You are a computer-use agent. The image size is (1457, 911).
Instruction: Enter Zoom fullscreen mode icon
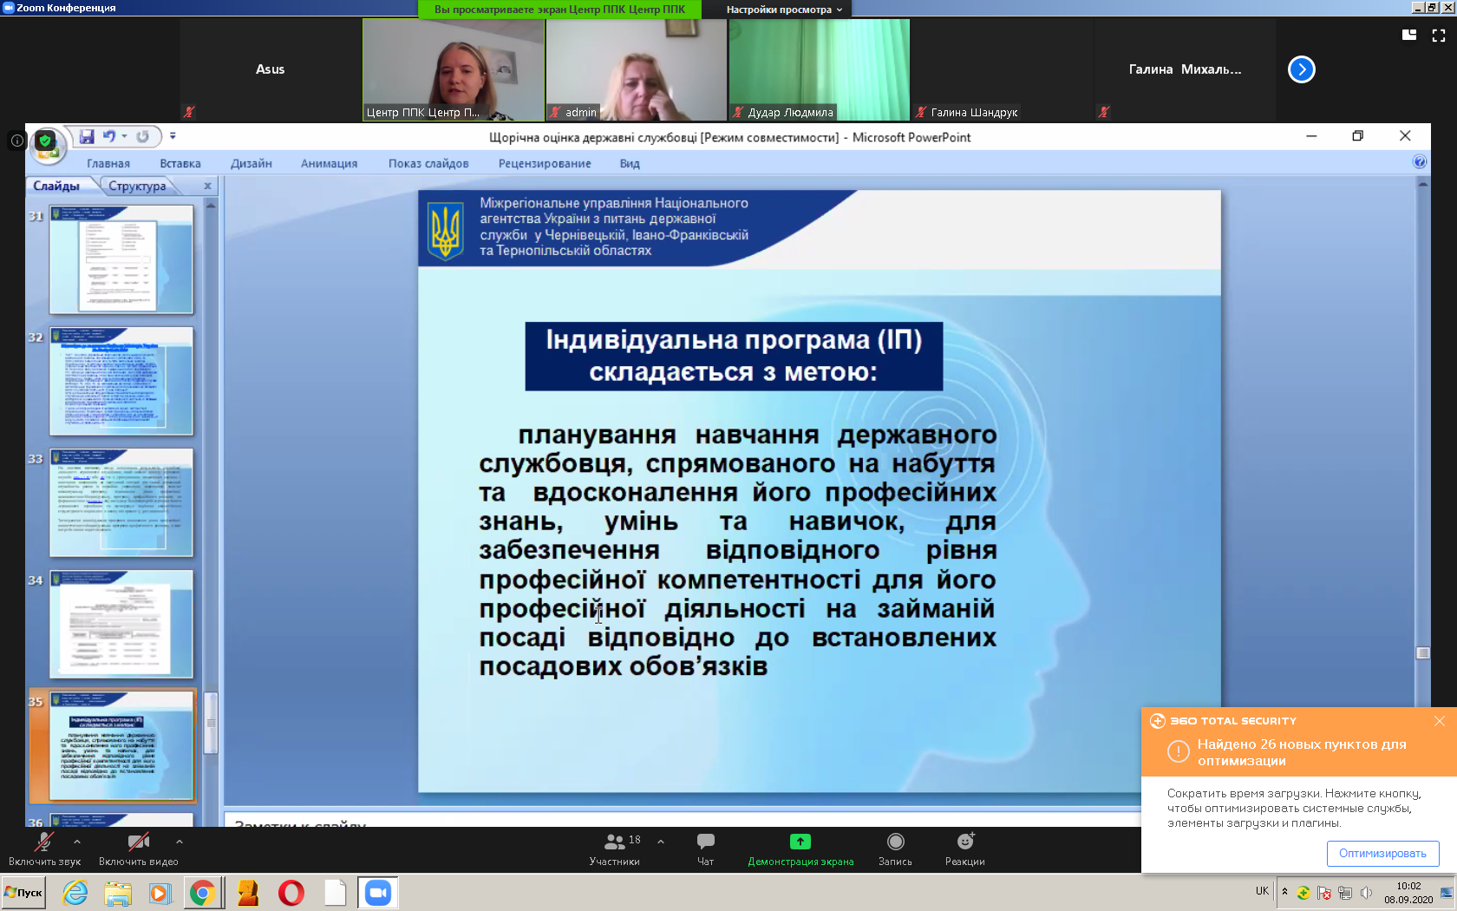tap(1439, 36)
